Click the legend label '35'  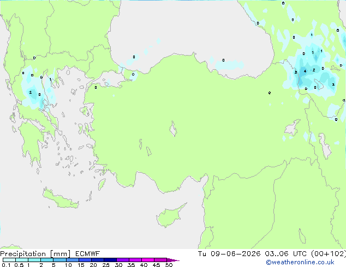[x=131, y=265]
